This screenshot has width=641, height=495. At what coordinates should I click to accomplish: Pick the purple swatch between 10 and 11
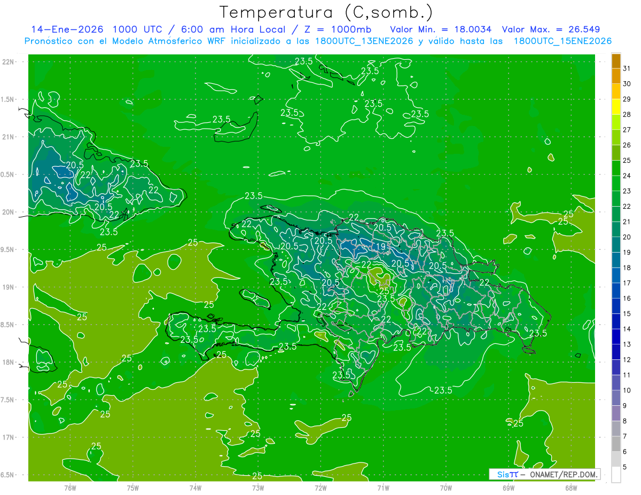click(x=616, y=383)
